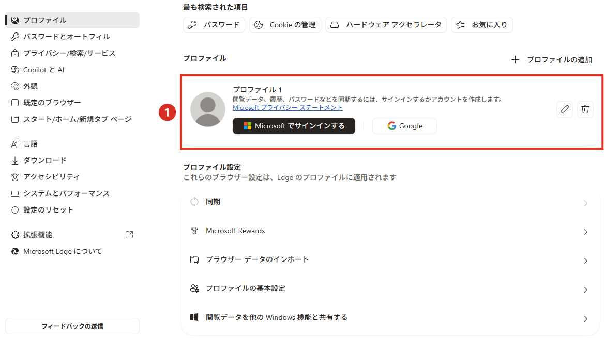Open ブラウザー データのインポート row
Screen dimensions: 605x343
[x=390, y=260]
